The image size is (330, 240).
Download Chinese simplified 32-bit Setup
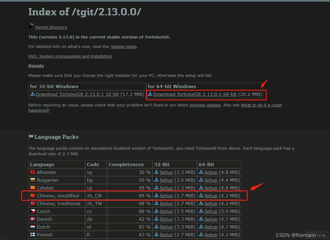pyautogui.click(x=166, y=196)
